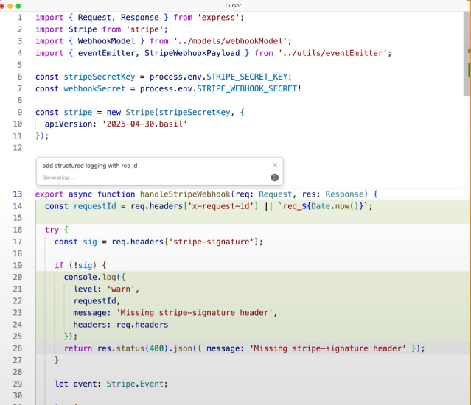Click the 'try' keyword on line 16
471x405 pixels.
click(52, 230)
